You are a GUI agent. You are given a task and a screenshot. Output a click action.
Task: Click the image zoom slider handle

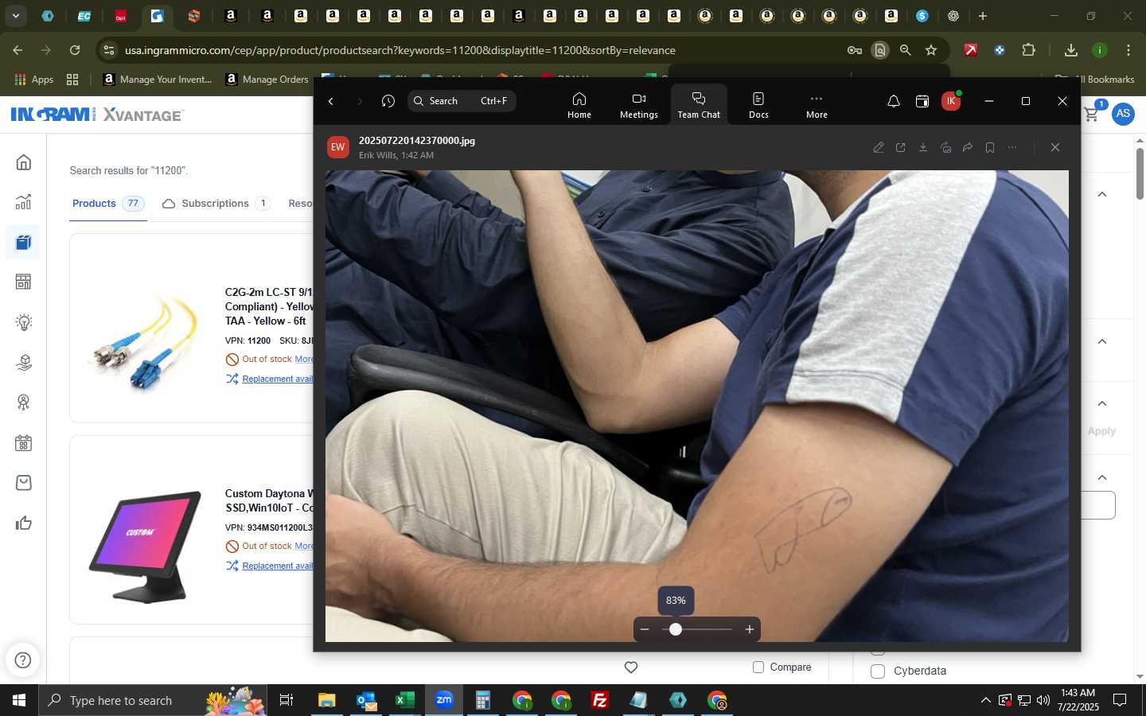[676, 629]
